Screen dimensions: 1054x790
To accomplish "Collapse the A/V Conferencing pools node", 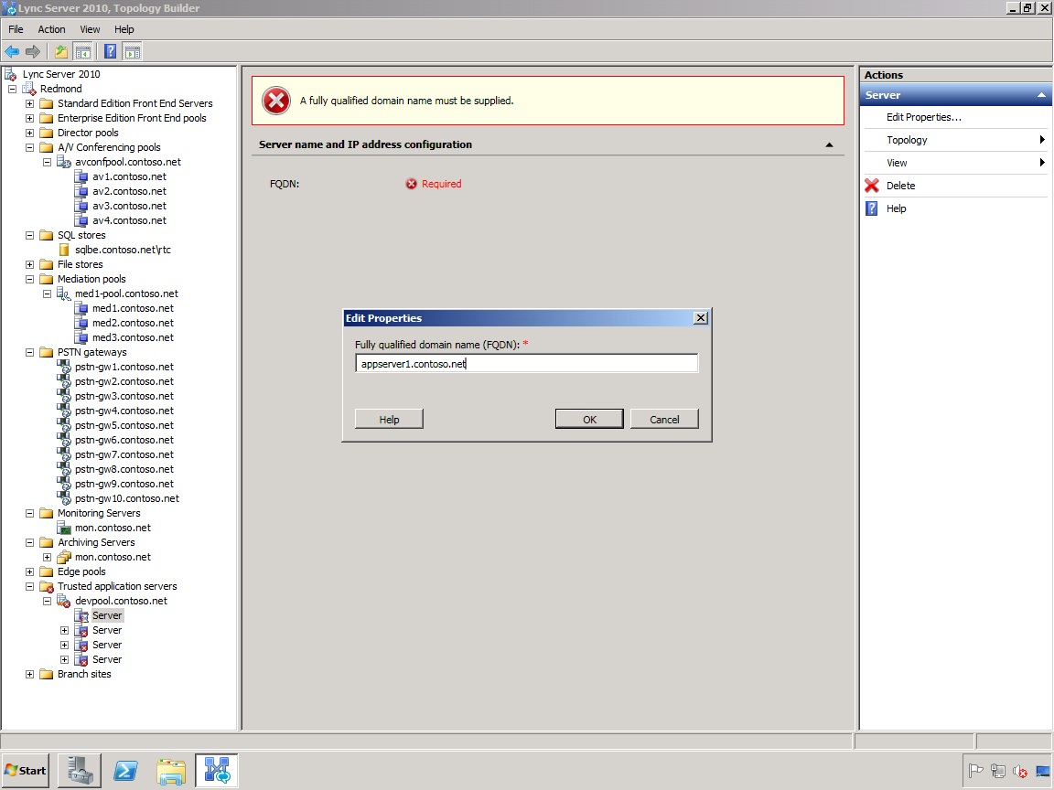I will pyautogui.click(x=29, y=147).
